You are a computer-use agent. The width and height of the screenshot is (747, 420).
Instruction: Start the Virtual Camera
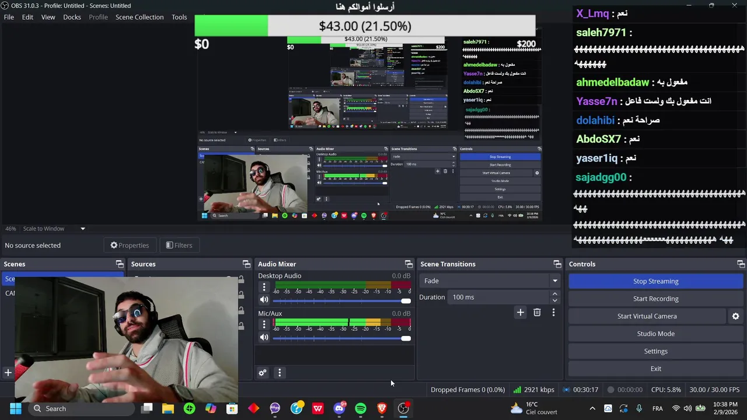point(647,316)
